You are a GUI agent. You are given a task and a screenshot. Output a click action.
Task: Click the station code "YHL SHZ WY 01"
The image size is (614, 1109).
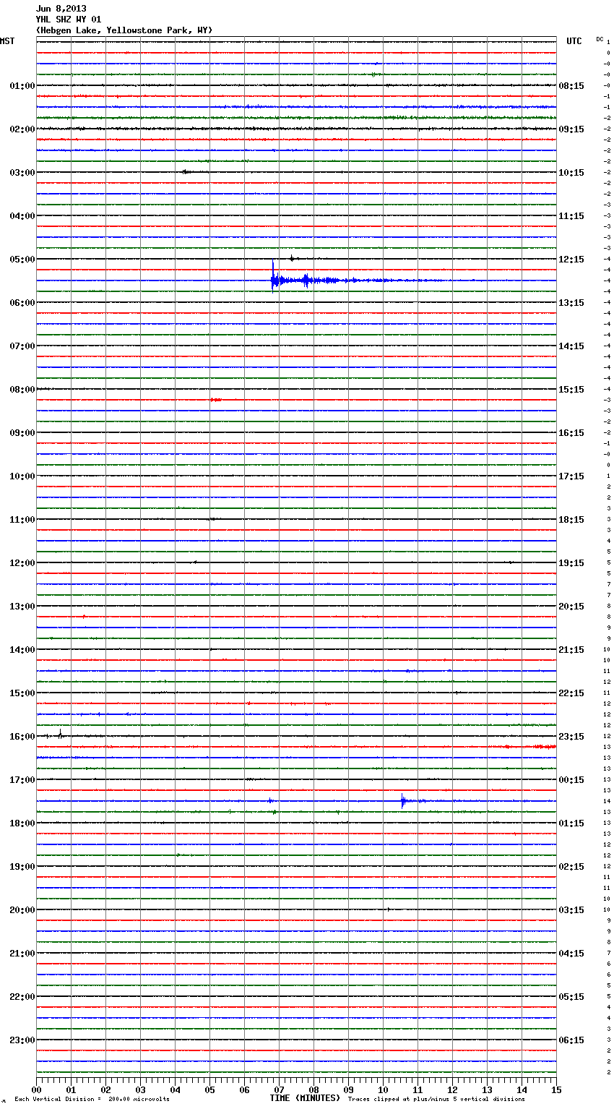tap(69, 20)
